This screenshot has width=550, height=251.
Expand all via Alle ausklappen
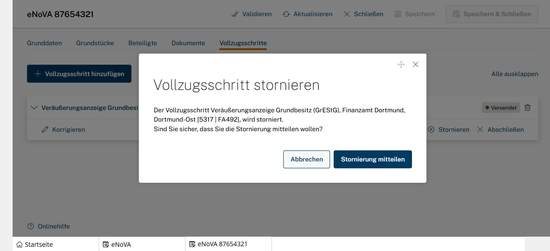pos(514,74)
